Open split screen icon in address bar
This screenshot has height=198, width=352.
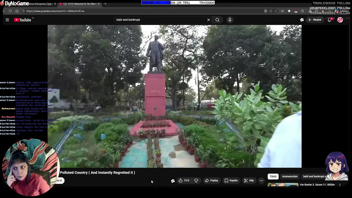[x=271, y=11]
